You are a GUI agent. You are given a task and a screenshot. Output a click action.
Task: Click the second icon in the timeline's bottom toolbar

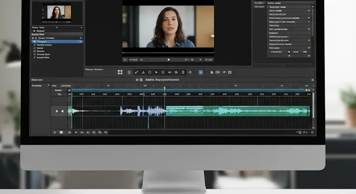61,132
